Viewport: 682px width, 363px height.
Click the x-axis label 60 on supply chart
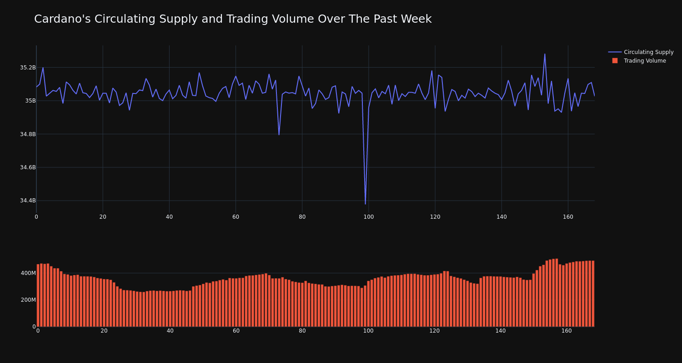coord(236,217)
